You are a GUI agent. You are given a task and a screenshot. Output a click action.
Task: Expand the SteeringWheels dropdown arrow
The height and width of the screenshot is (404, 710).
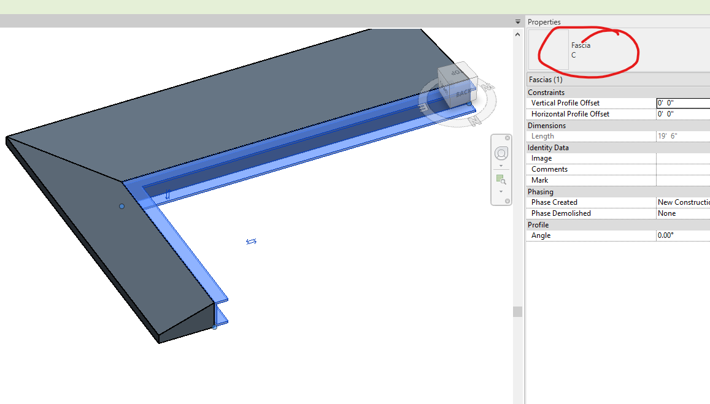tap(501, 166)
